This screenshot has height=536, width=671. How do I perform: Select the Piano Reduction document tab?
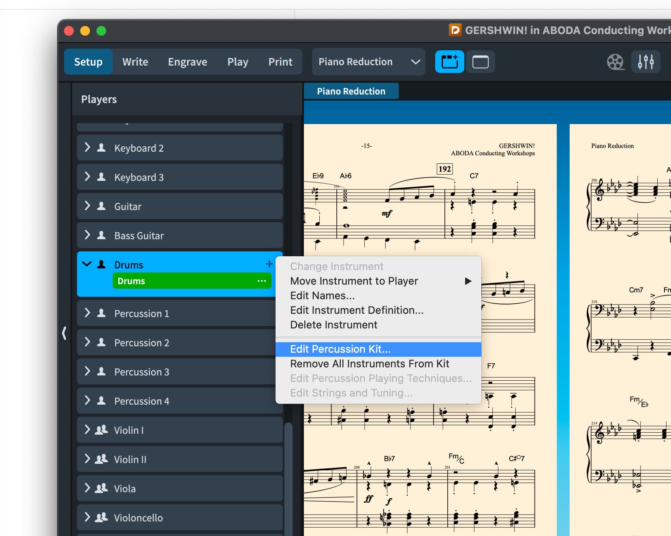click(x=351, y=91)
